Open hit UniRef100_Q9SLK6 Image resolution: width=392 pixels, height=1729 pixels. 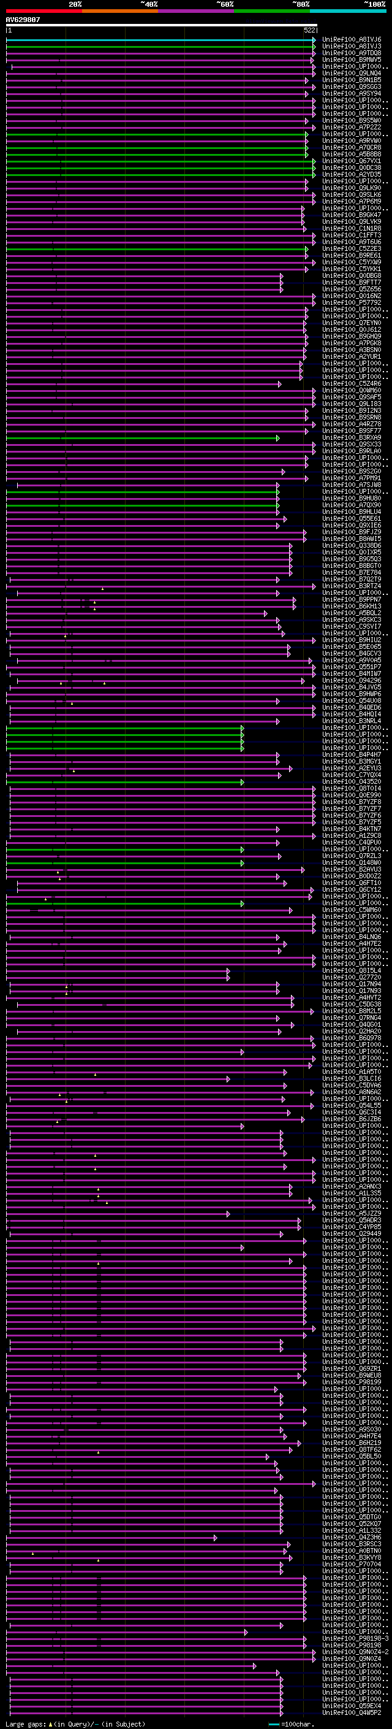pos(352,194)
